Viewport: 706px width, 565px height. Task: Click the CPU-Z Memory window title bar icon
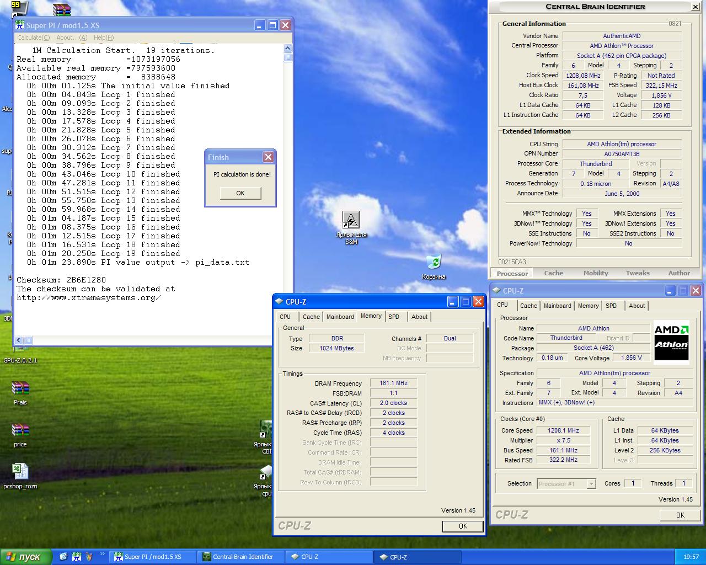pyautogui.click(x=279, y=302)
